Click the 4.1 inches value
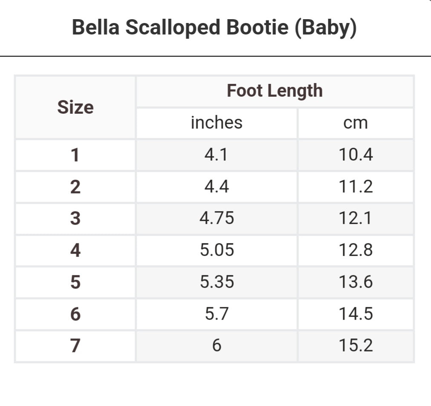 pyautogui.click(x=216, y=155)
